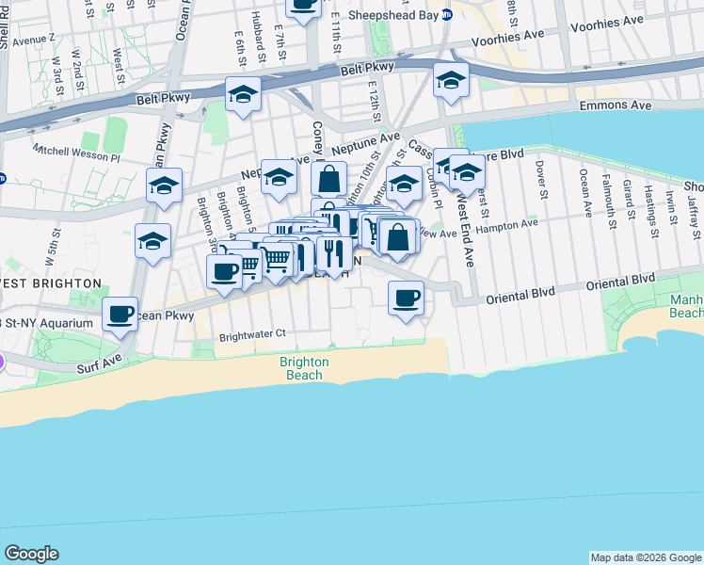Click the Belt Pkwy label near E 11th St

[x=367, y=69]
